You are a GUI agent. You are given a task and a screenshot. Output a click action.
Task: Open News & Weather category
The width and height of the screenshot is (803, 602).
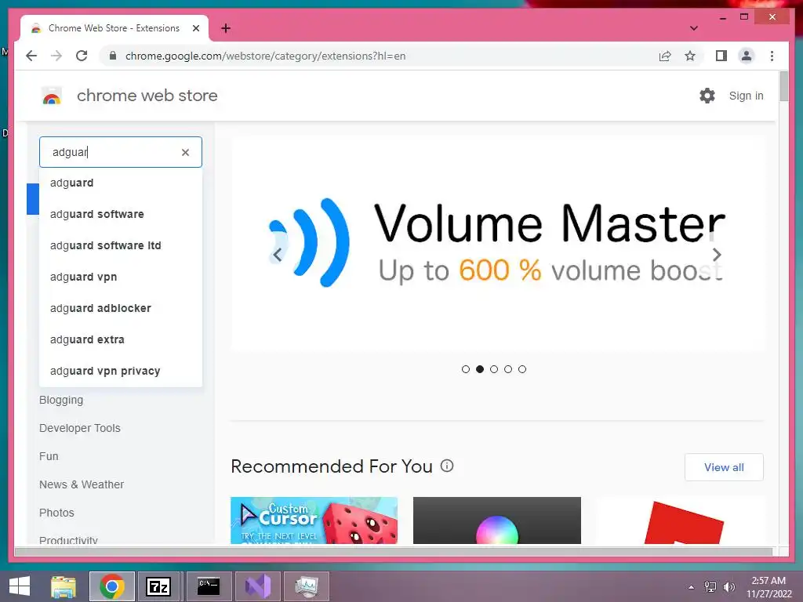pos(82,484)
